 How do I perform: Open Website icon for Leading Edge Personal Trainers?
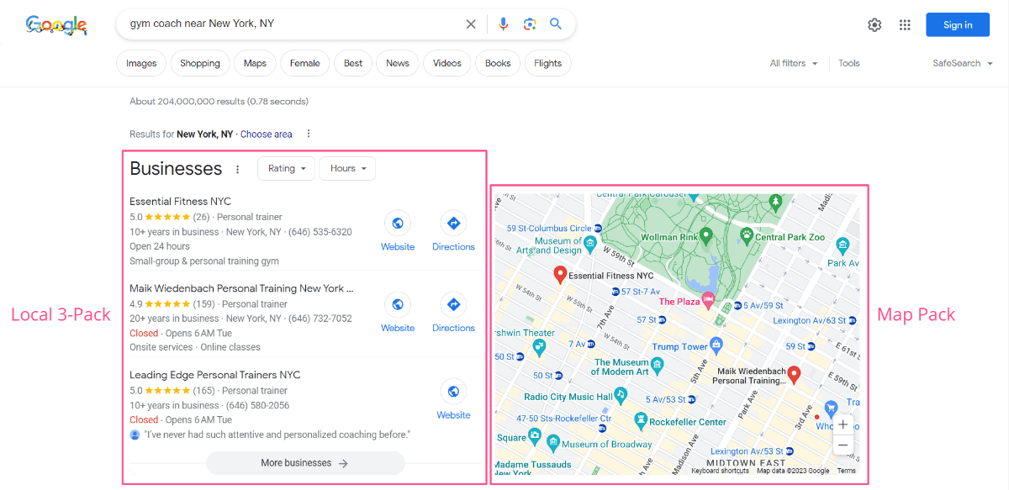tap(453, 391)
